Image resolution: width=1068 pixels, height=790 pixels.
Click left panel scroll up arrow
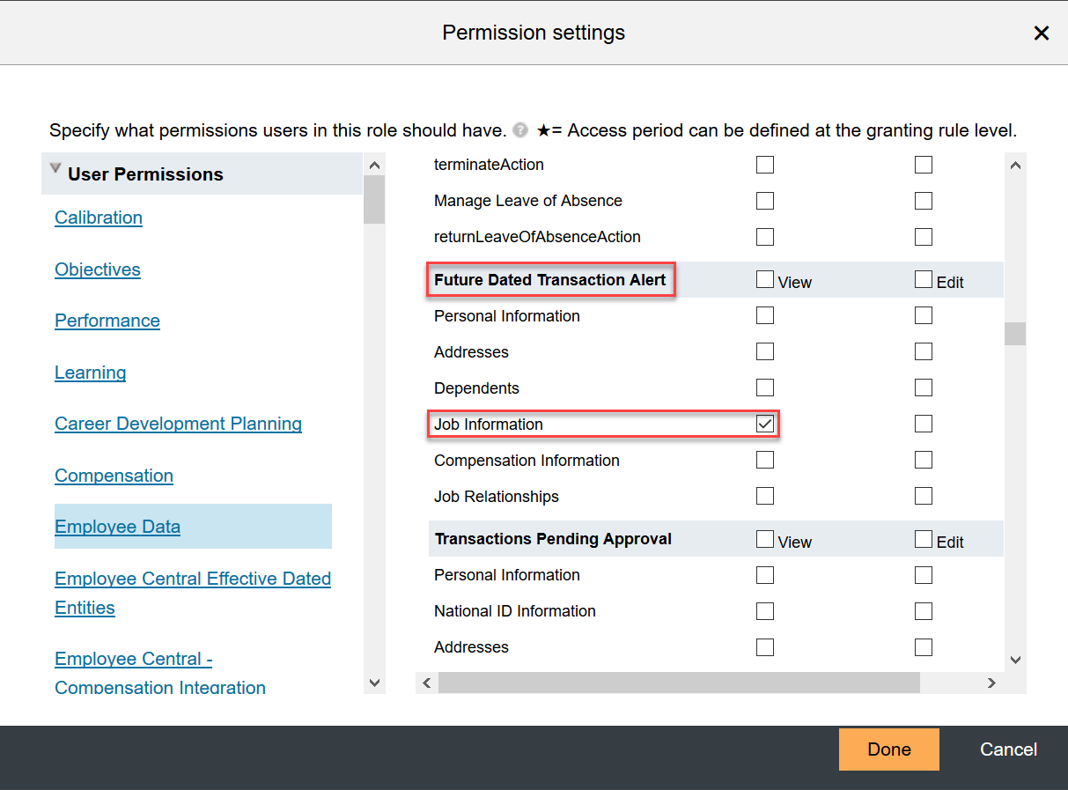tap(374, 165)
